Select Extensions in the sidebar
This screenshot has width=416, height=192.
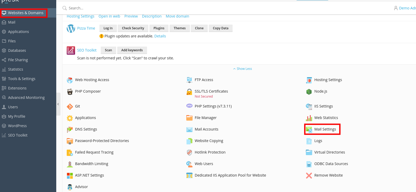pos(28,88)
